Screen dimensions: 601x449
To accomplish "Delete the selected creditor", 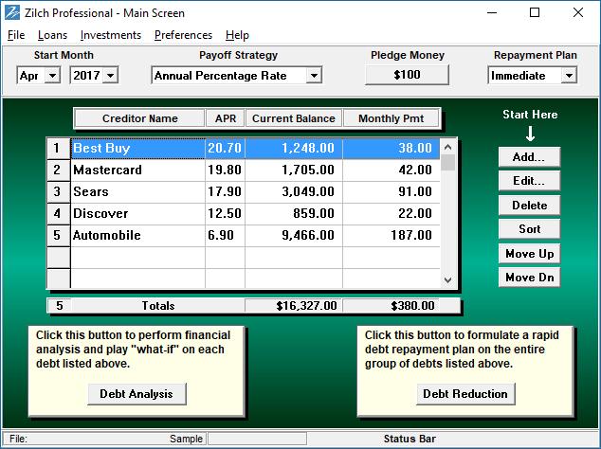I will click(529, 206).
